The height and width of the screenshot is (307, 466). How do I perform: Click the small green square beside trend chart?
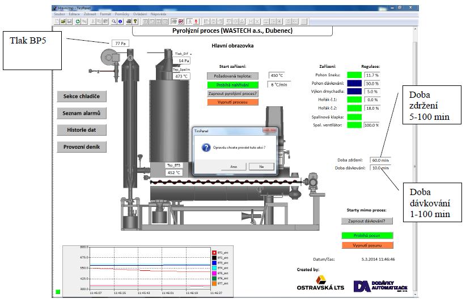(x=58, y=292)
